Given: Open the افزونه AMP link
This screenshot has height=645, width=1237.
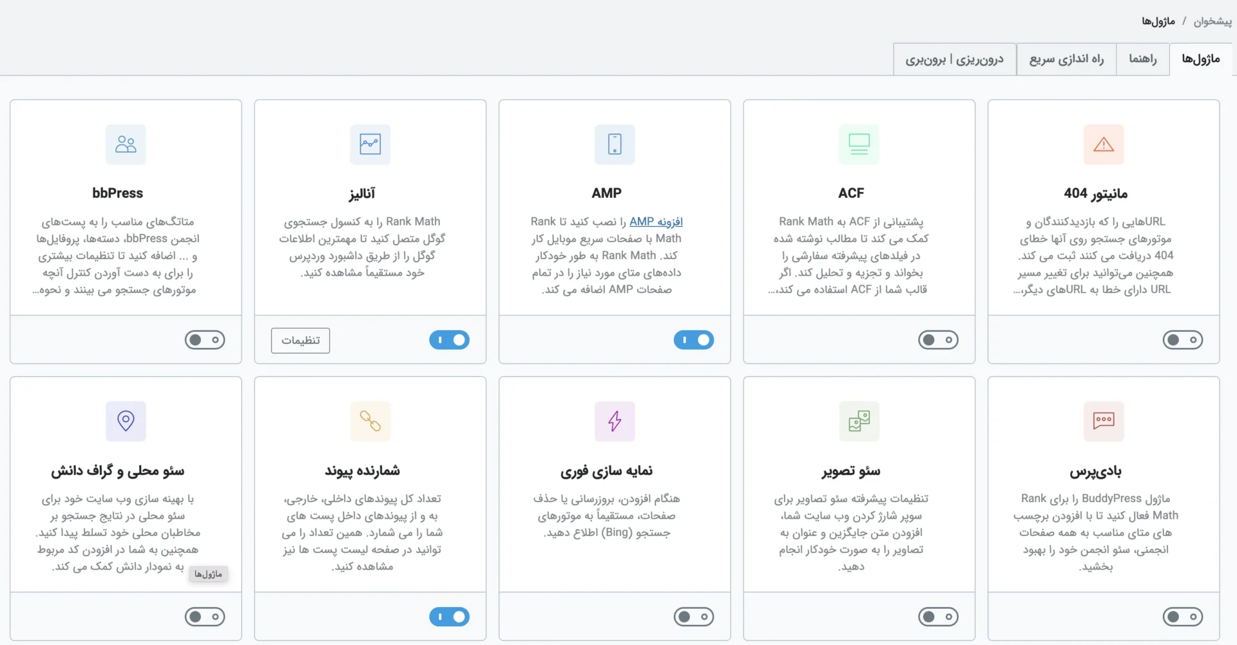Looking at the screenshot, I should click(656, 221).
